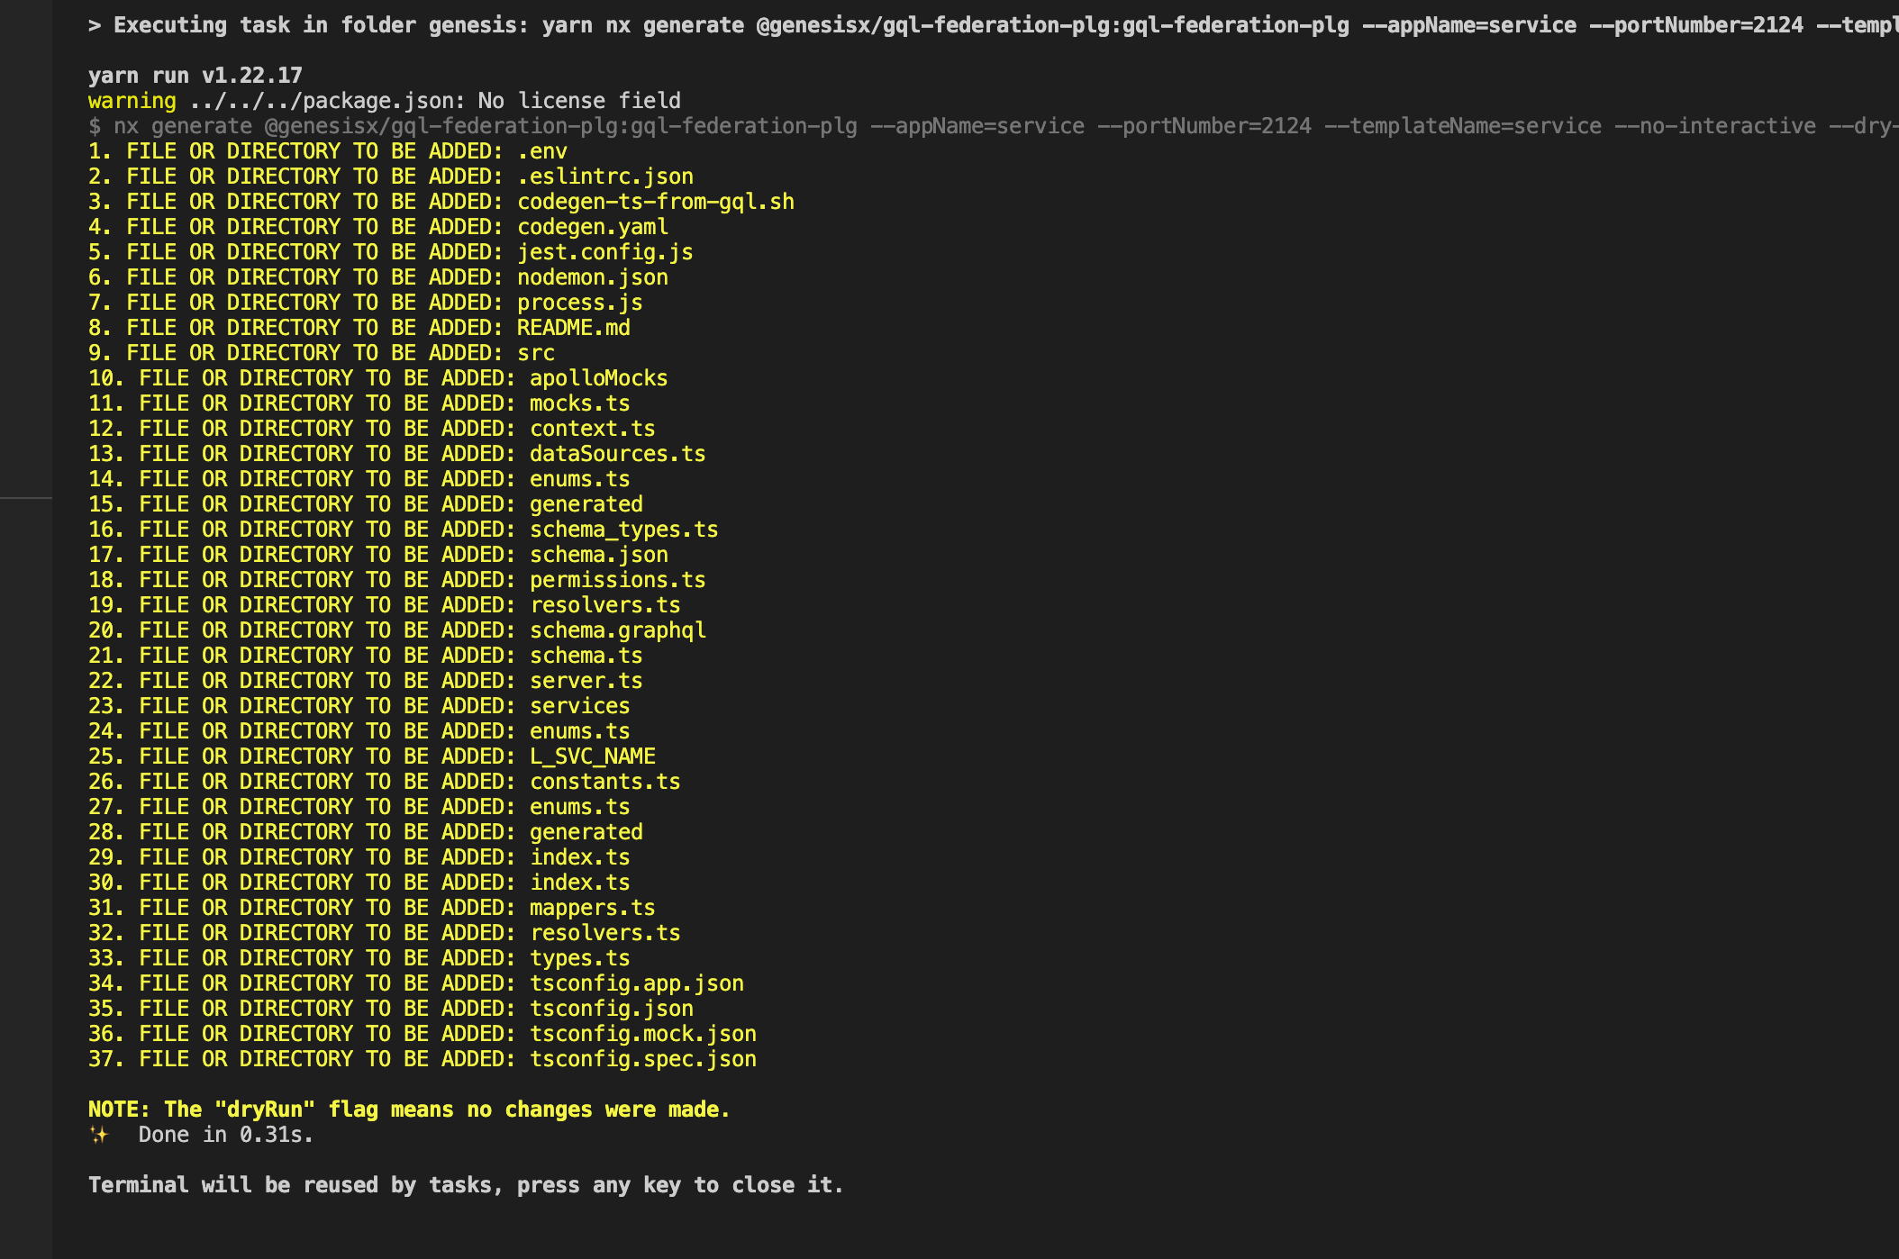1899x1259 pixels.
Task: Click 'generated' on line 15
Action: tap(586, 504)
